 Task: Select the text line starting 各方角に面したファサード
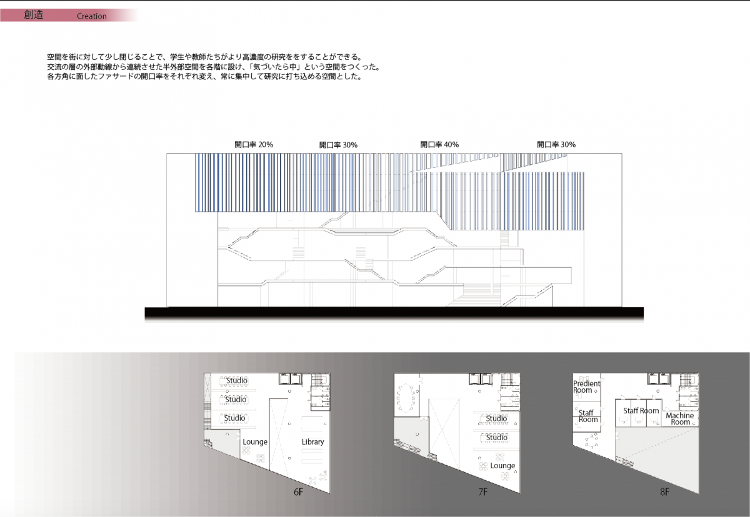click(x=204, y=78)
